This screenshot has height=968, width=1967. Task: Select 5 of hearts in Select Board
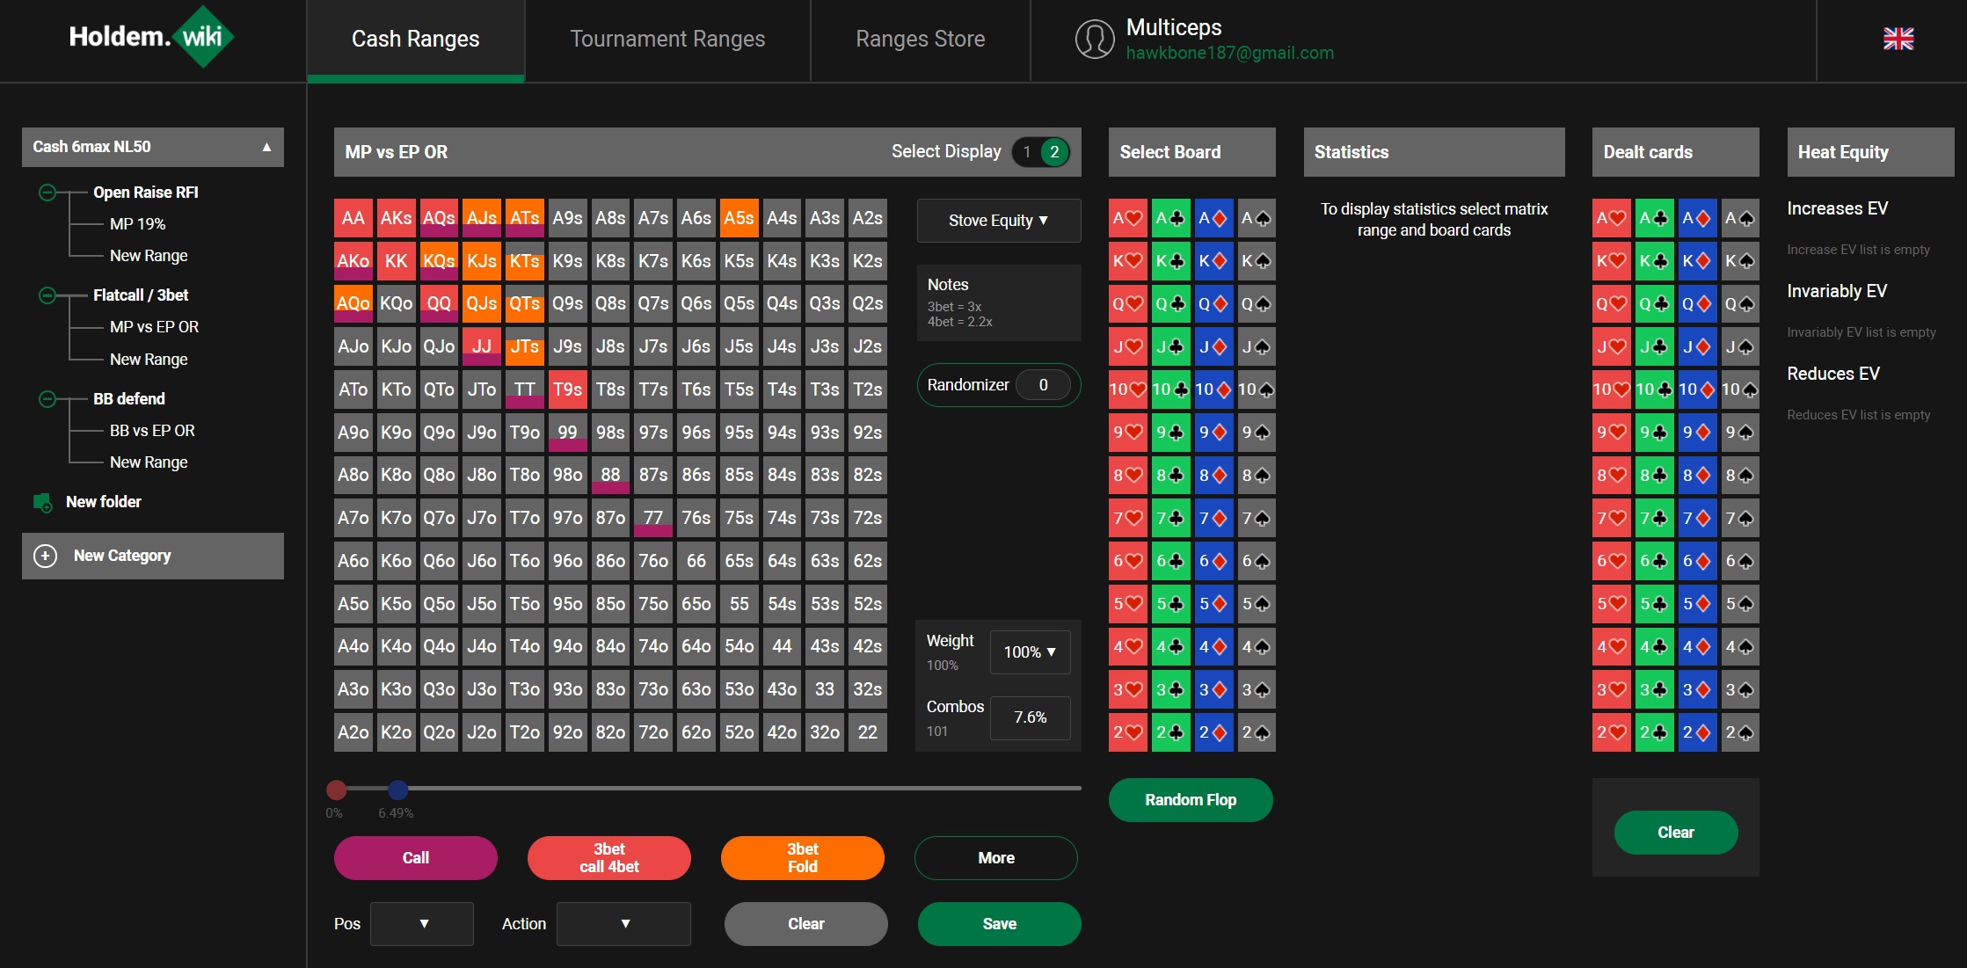[x=1127, y=604]
